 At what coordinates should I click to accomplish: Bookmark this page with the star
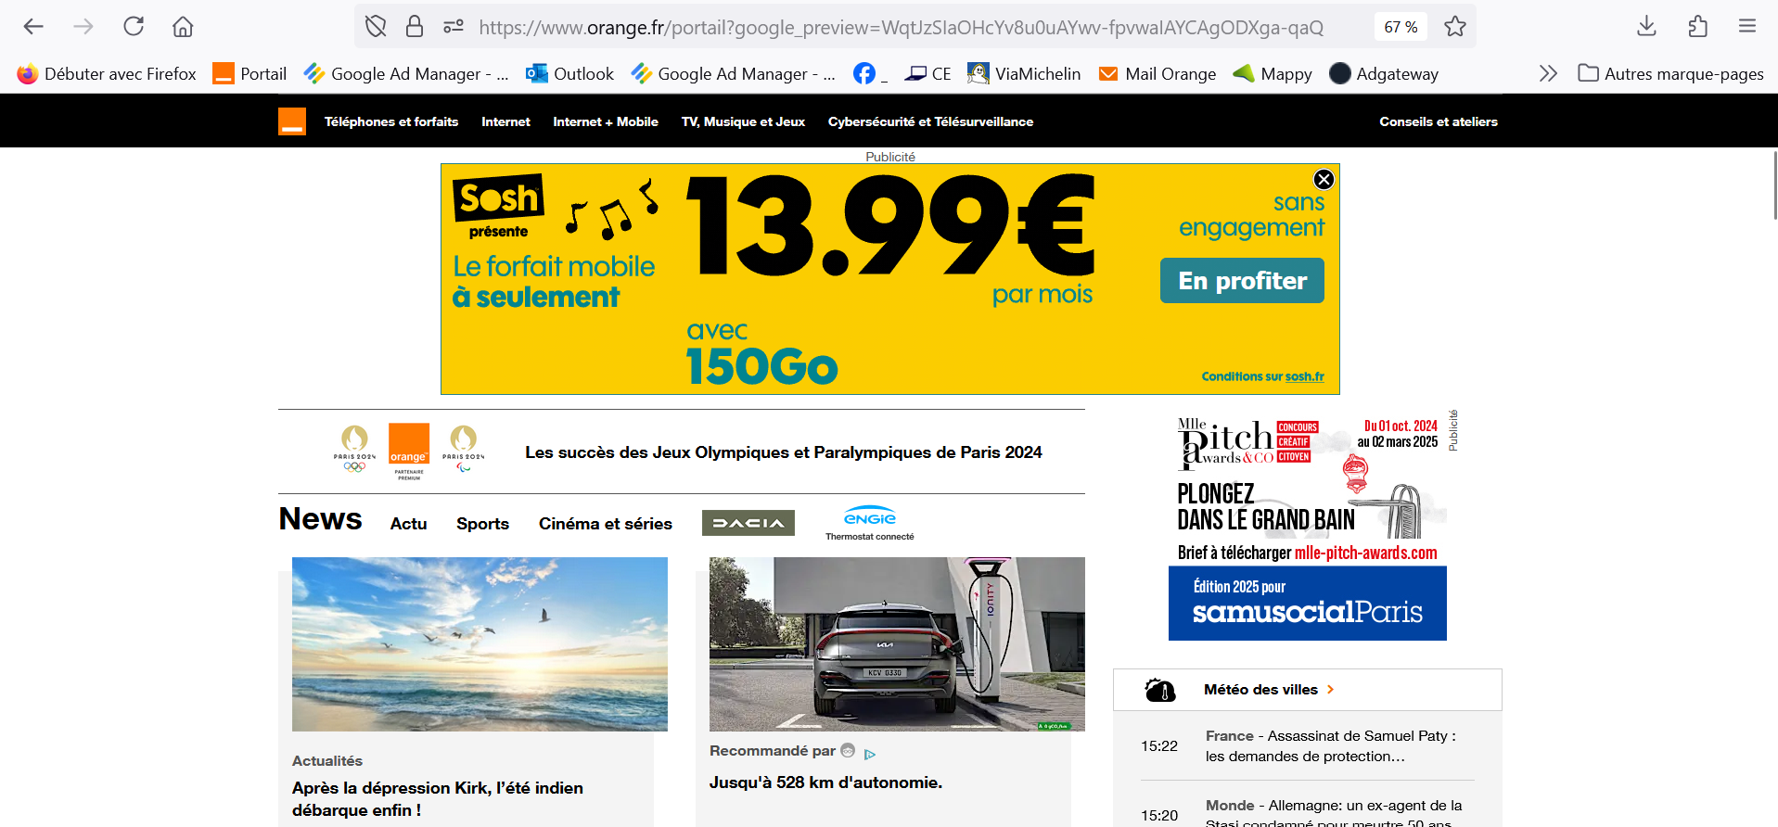[1455, 26]
